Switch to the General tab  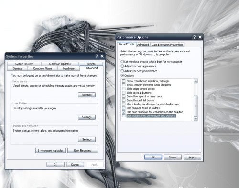[17, 68]
